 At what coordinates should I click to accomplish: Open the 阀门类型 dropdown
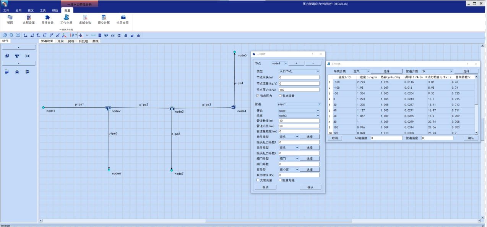289,158
